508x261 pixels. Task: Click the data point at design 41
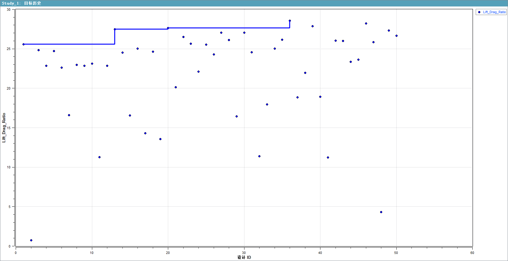328,157
